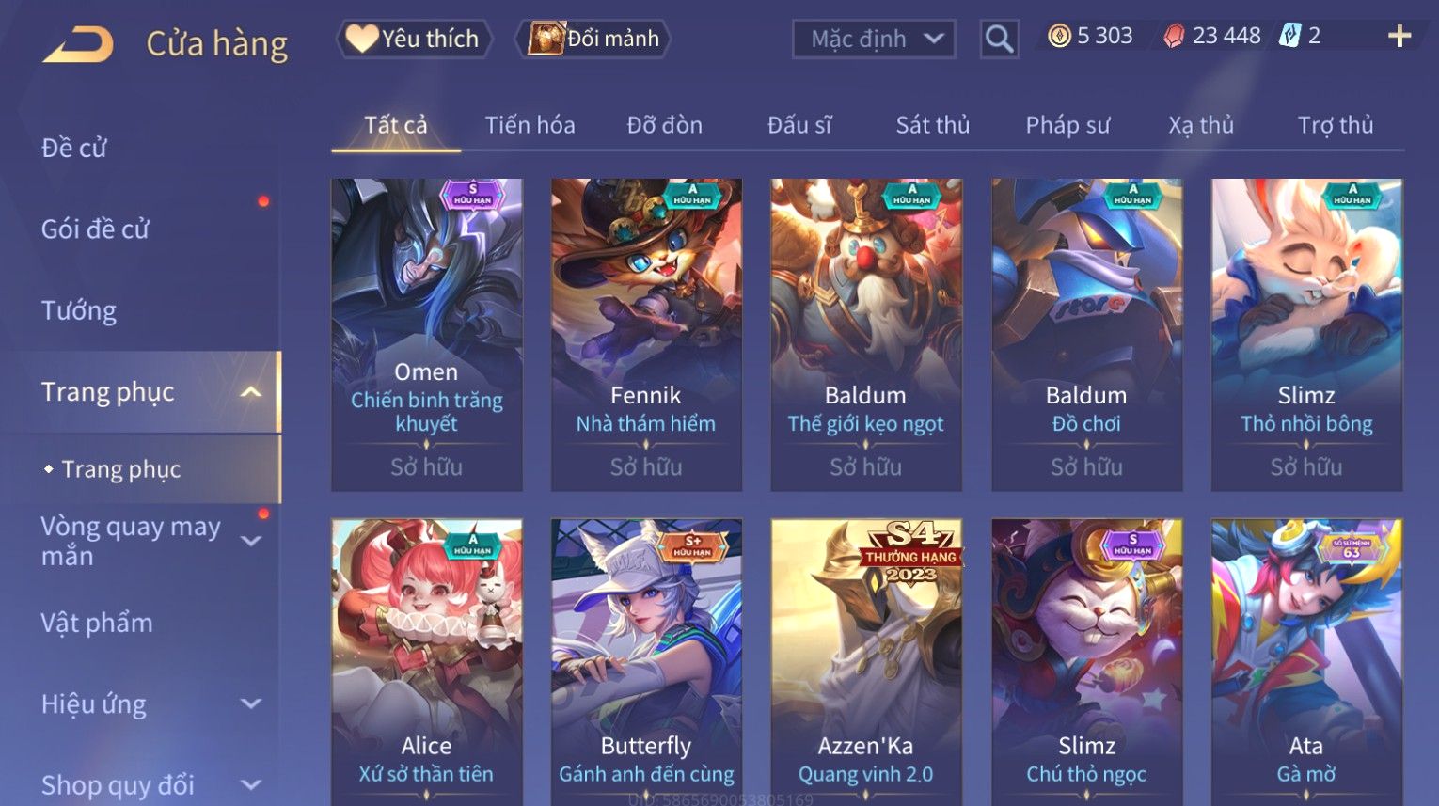This screenshot has width=1439, height=806.
Task: Select the Omen Chiến binh trăng khuyết skin
Action: [427, 335]
